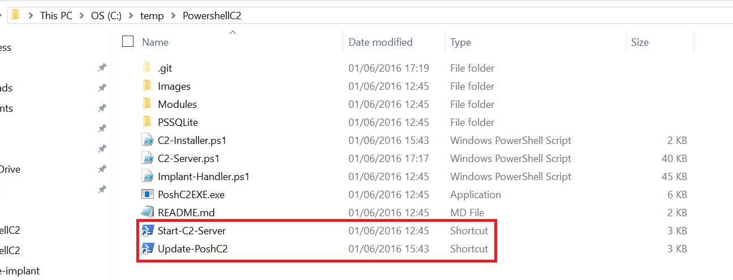This screenshot has height=280, width=733.
Task: Sort by the Size column header
Action: 640,42
